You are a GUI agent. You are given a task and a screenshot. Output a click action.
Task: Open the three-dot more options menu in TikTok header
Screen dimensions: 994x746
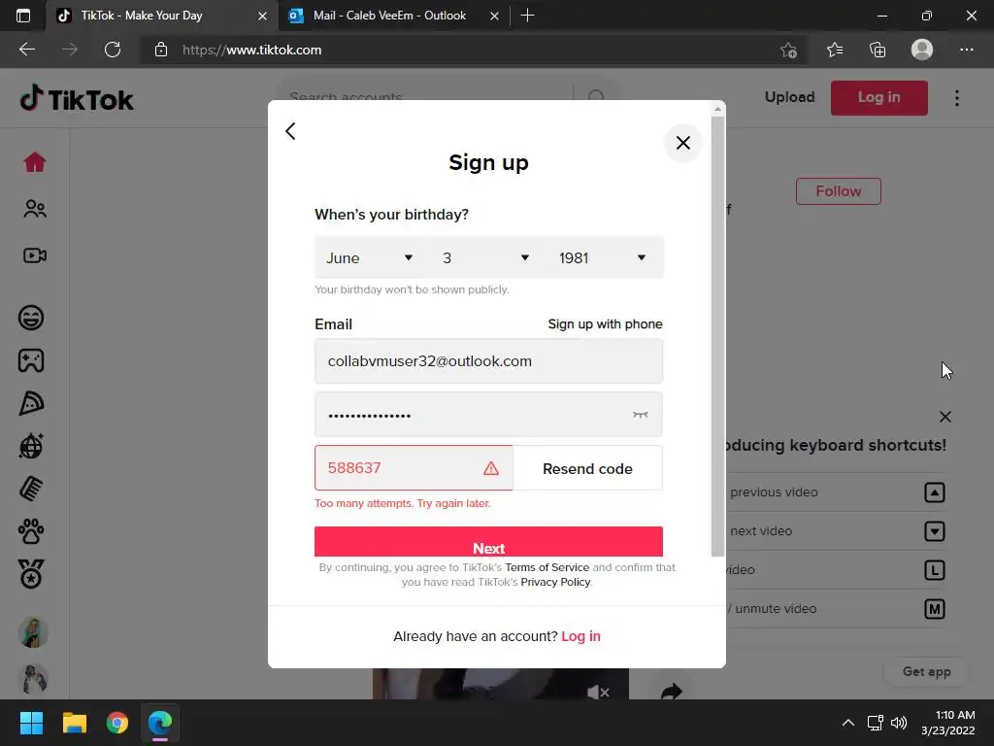956,98
